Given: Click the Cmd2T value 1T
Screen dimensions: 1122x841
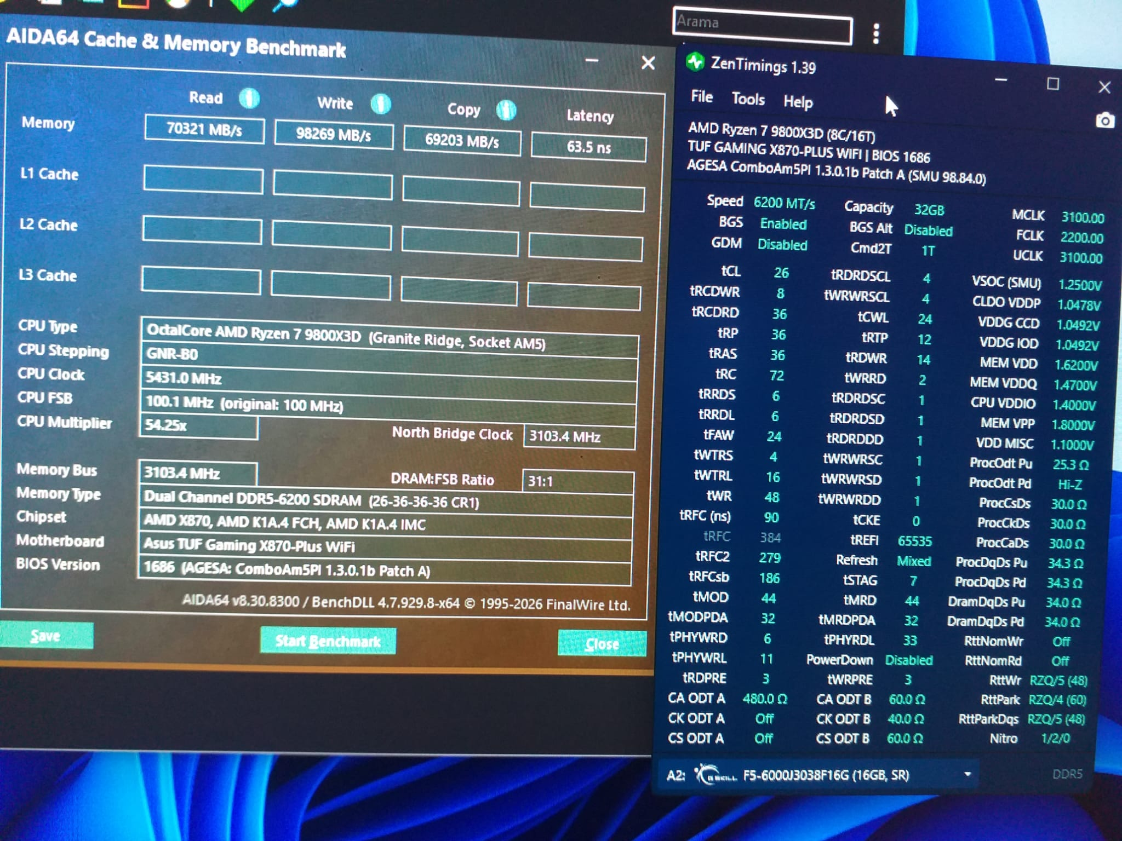Looking at the screenshot, I should point(928,251).
